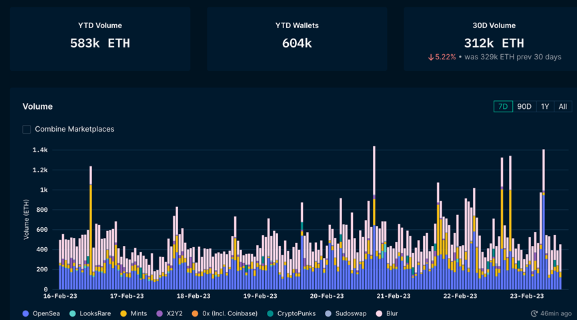577x320 pixels.
Task: Click the 0x (Incl. Coinbase) legend dot
Action: point(195,314)
